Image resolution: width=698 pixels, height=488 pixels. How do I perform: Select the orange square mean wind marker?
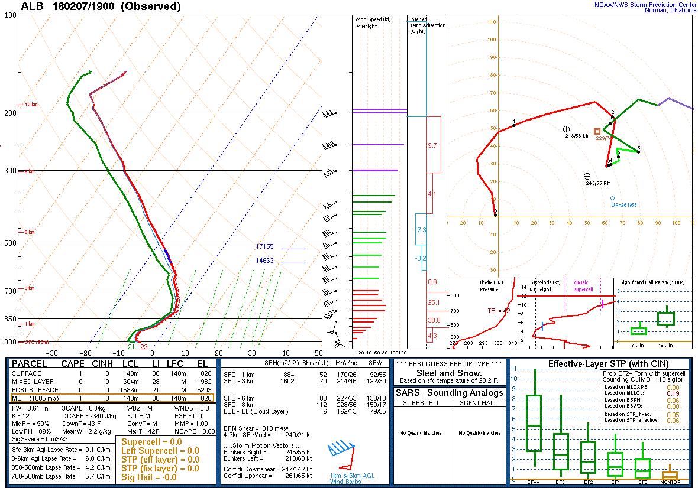[597, 131]
